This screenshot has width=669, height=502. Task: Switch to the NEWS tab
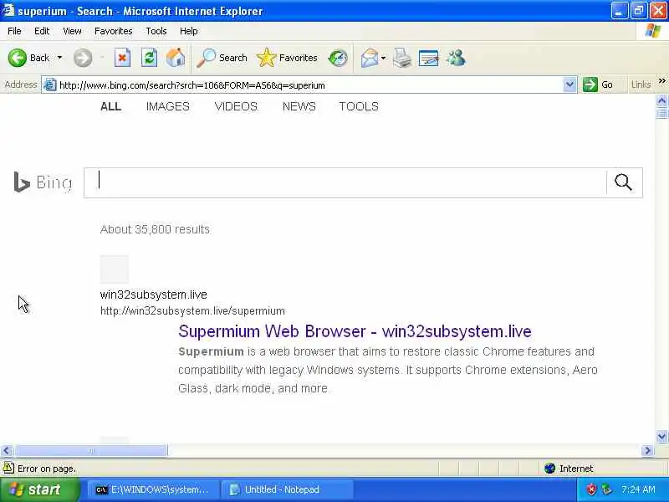(299, 106)
